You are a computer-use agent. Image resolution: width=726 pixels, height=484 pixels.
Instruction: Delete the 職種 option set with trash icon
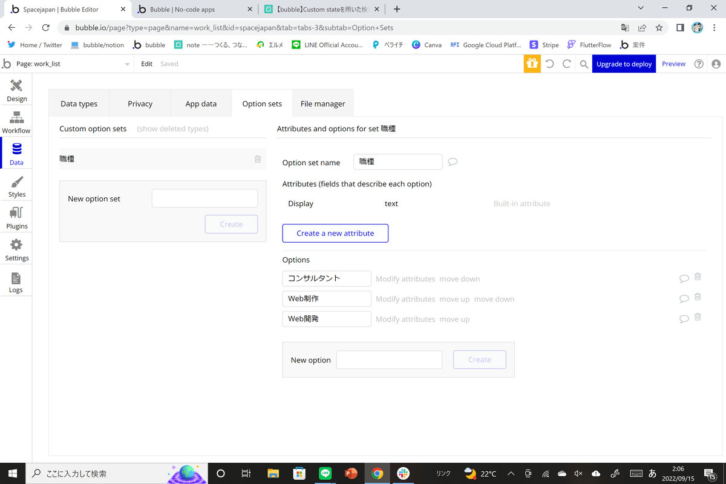(x=258, y=159)
